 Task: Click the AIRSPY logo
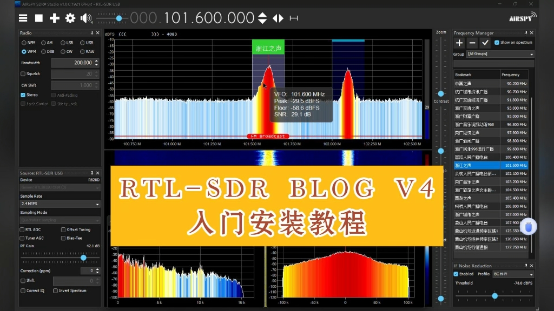(523, 17)
